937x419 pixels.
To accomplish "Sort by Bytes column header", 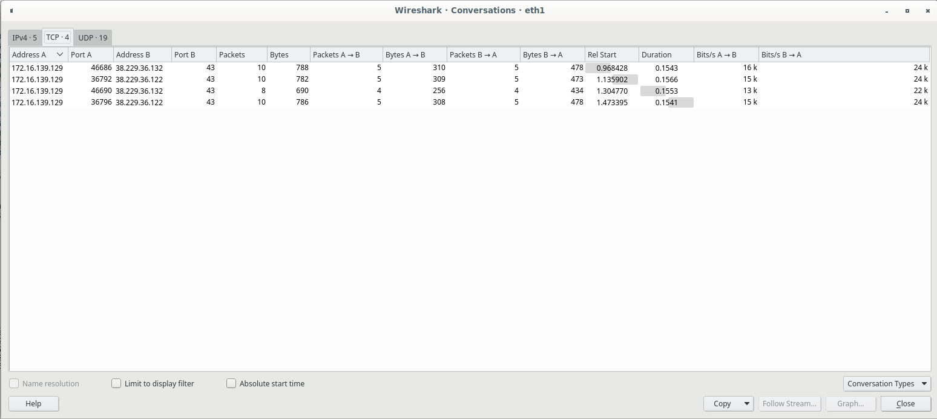I will tap(289, 54).
